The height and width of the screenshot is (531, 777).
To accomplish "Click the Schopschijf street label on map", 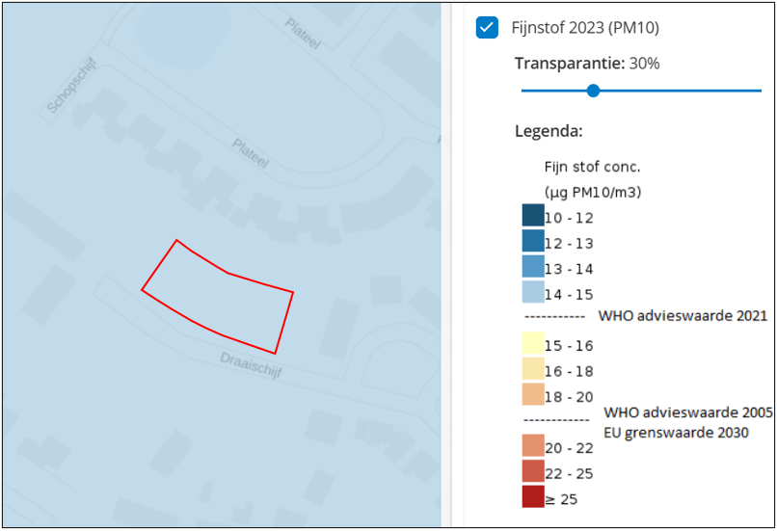I will click(71, 86).
